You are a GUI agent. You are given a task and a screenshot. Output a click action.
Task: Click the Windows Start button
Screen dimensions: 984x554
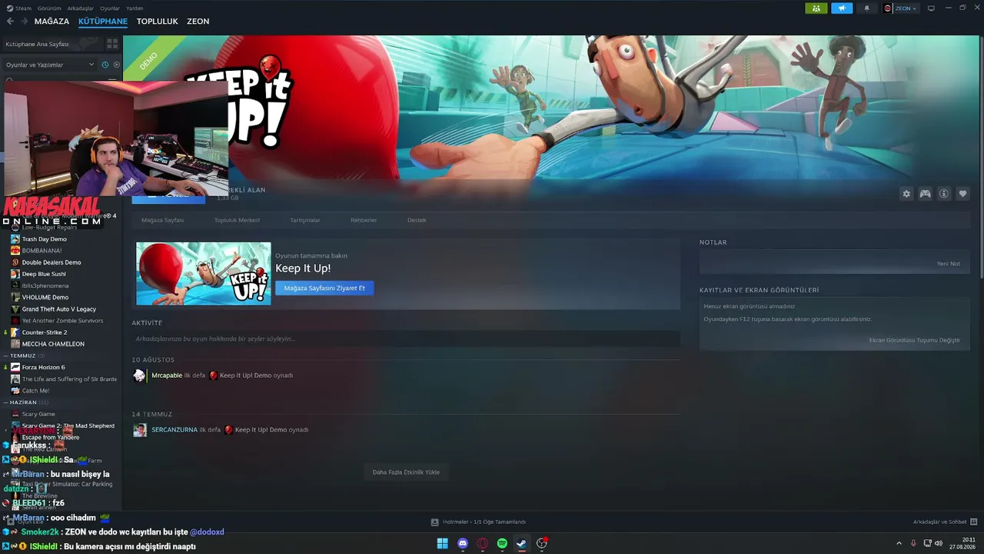pyautogui.click(x=443, y=543)
